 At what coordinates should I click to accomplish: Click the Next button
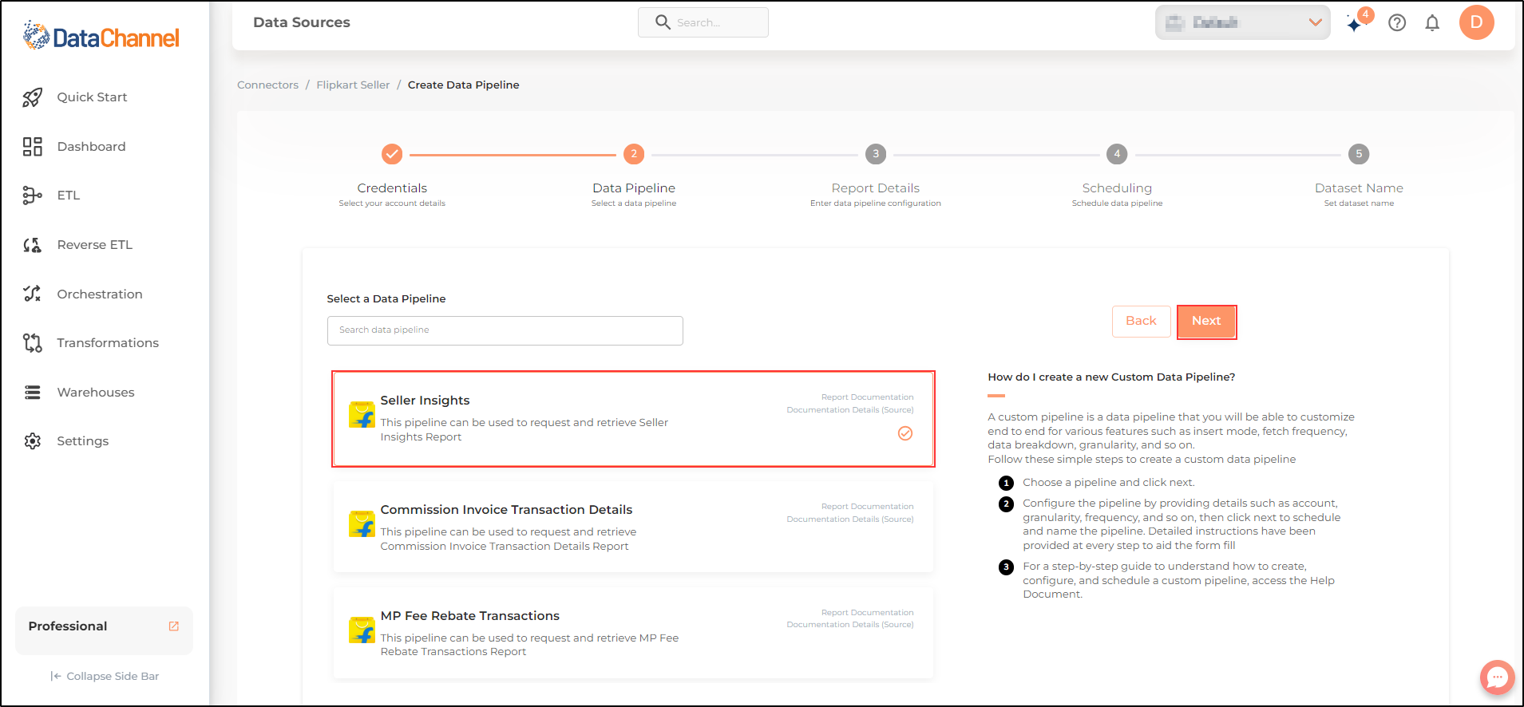[x=1206, y=322]
